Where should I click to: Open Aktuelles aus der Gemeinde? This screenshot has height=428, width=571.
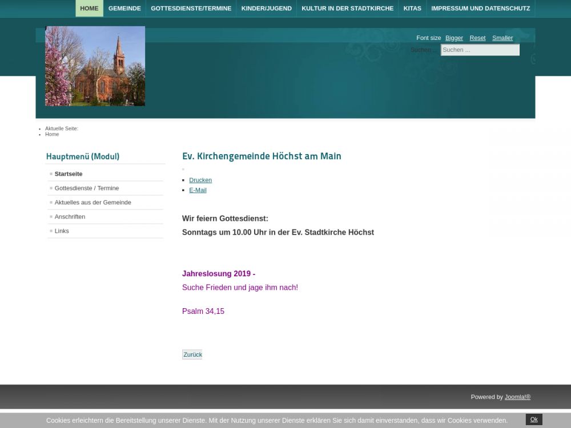[93, 203]
